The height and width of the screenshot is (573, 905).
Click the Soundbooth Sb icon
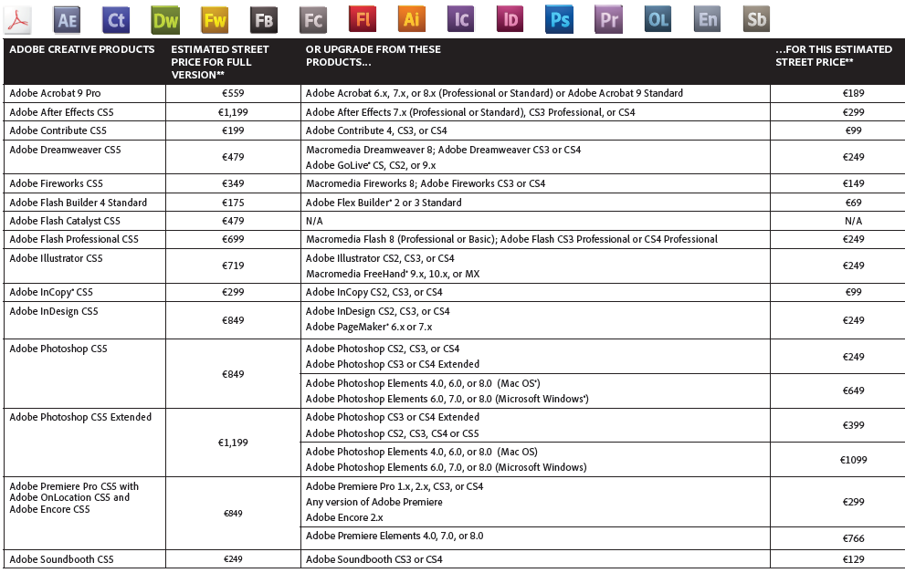tap(757, 20)
